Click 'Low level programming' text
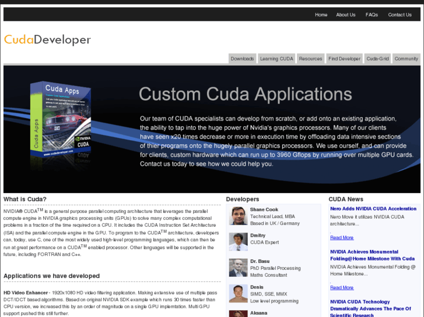 tap(274, 301)
